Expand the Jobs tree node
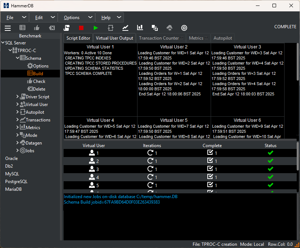 (x=17, y=150)
